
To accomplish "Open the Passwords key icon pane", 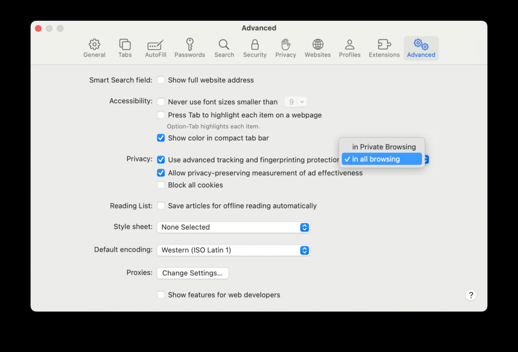I will click(x=190, y=48).
